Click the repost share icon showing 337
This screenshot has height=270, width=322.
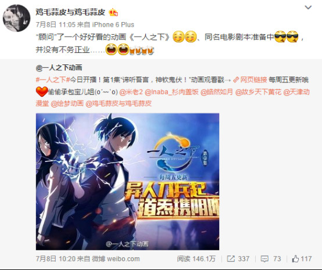click(231, 259)
